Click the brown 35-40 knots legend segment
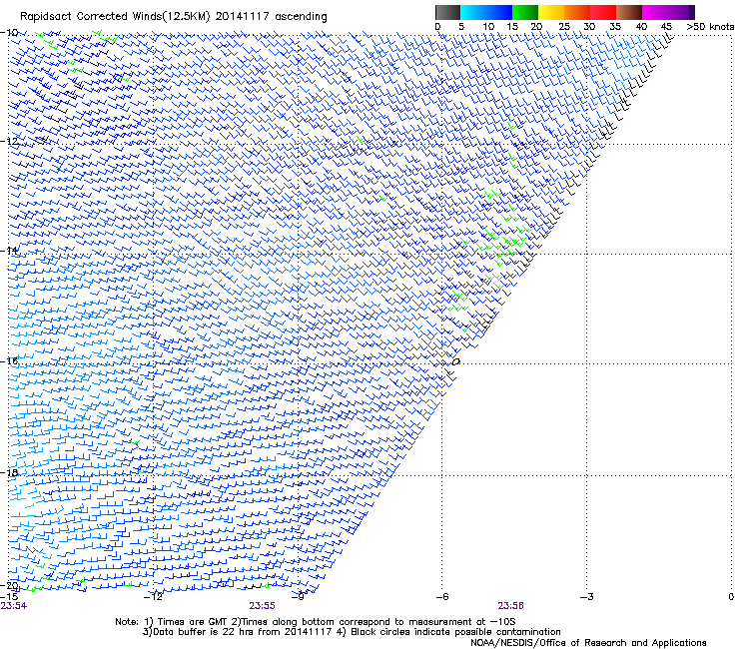Viewport: 739px width, 649px height. 629,12
